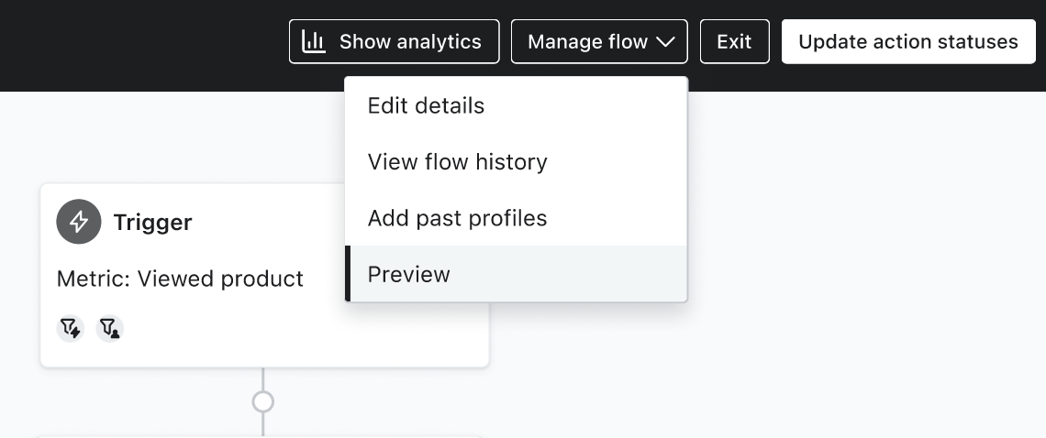The height and width of the screenshot is (438, 1046).
Task: Open the Manage flow dropdown label
Action: (587, 42)
